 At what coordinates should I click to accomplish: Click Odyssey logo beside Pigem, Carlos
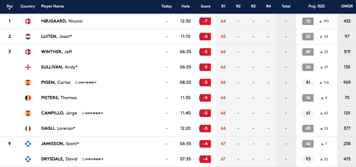tap(86, 82)
